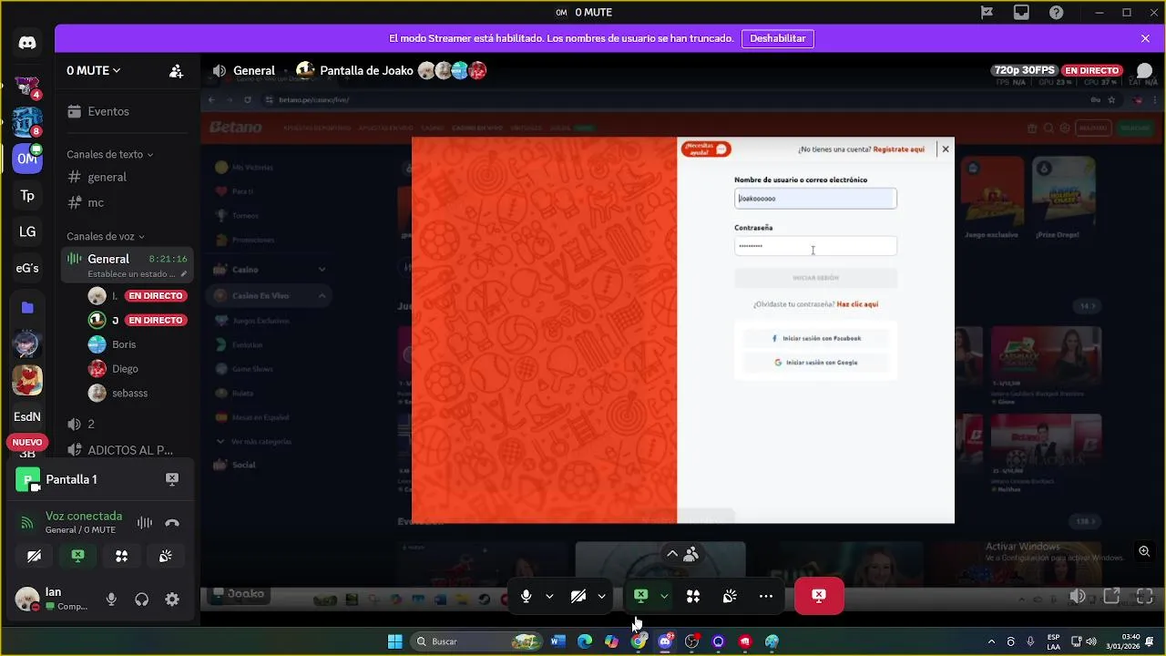Open Eventos in the channel list
This screenshot has height=656, width=1166.
(128, 111)
